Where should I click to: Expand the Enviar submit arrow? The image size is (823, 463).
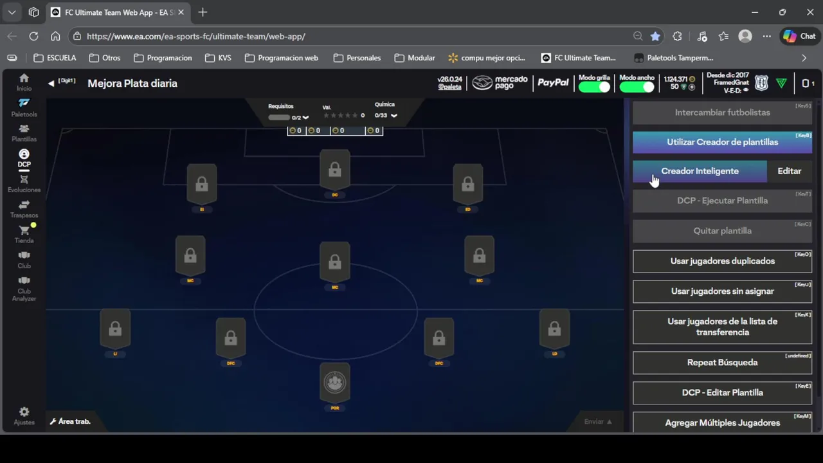coord(610,422)
